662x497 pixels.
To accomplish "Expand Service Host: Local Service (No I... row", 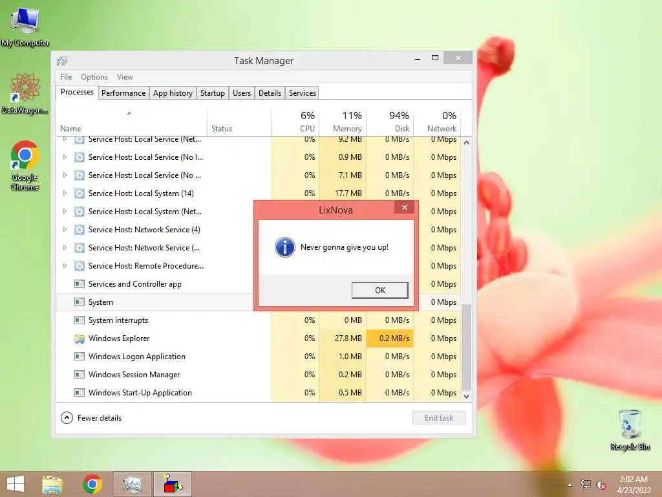I will pyautogui.click(x=65, y=157).
